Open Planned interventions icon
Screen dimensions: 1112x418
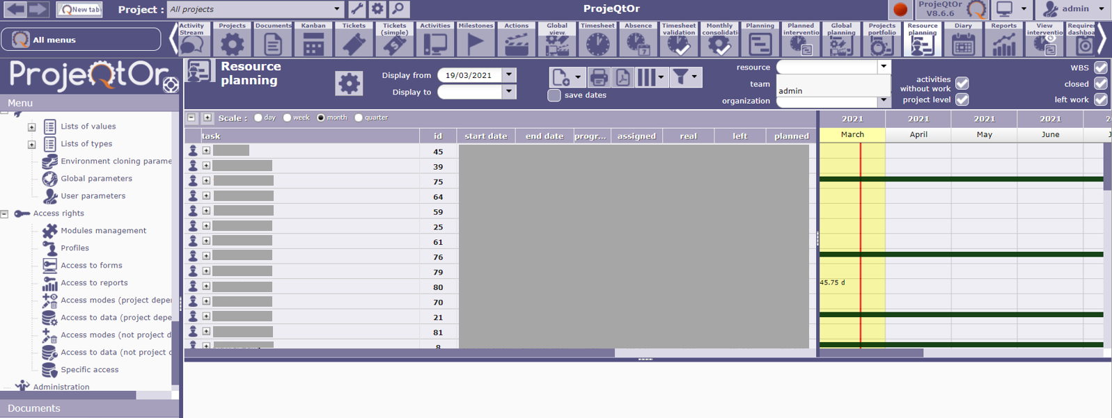[801, 40]
